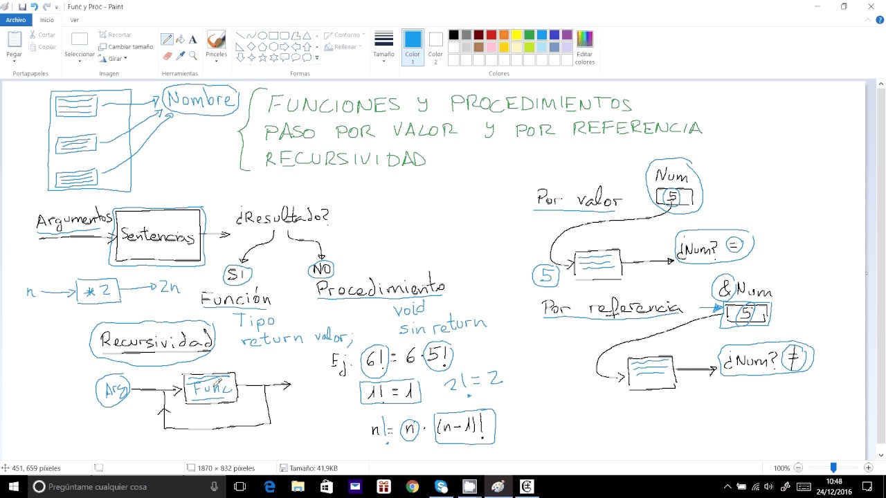Click the zoom slider handle
The width and height of the screenshot is (886, 498).
[833, 468]
